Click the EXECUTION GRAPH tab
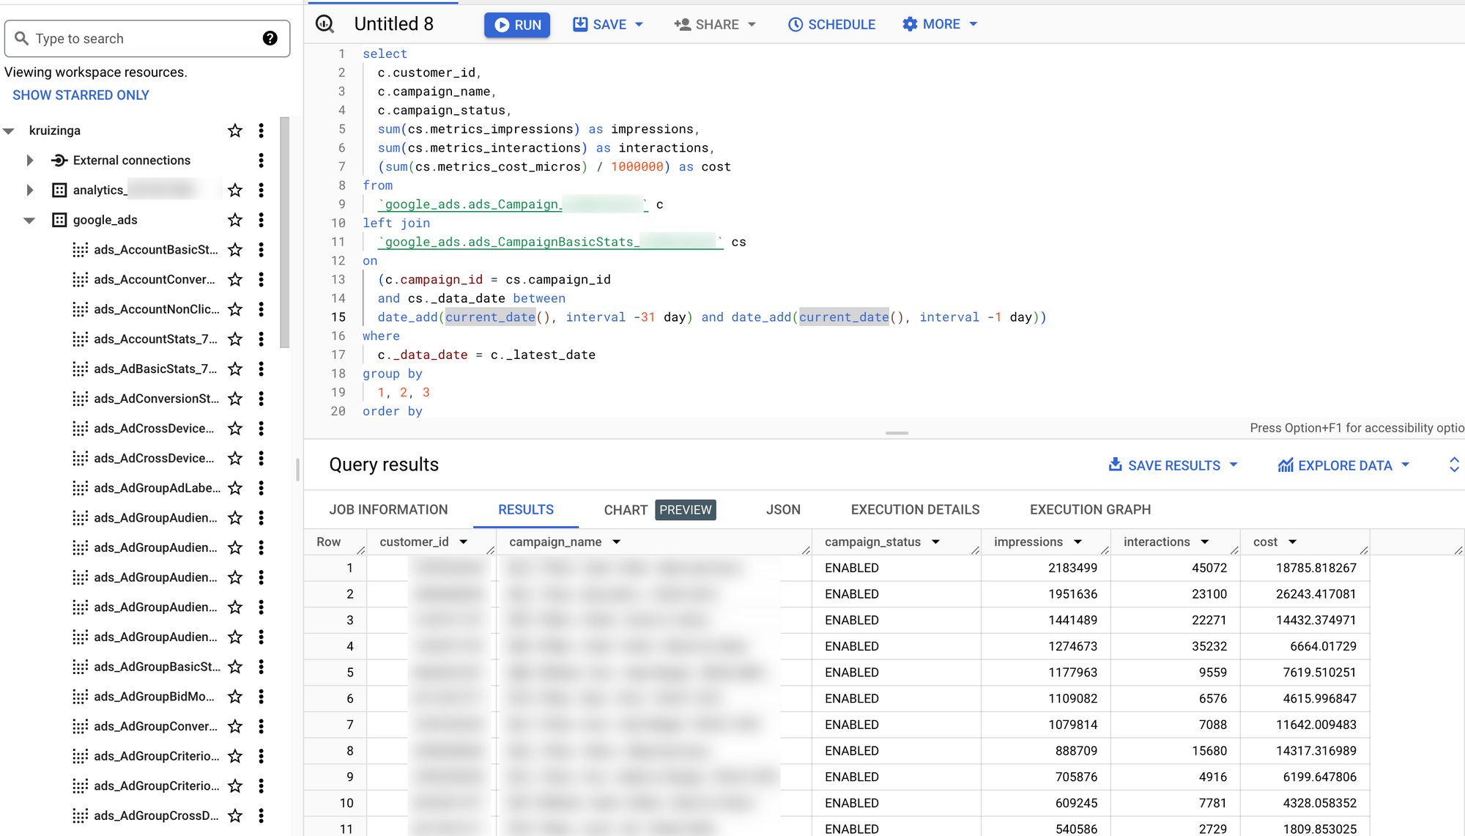The height and width of the screenshot is (836, 1465). (1090, 509)
